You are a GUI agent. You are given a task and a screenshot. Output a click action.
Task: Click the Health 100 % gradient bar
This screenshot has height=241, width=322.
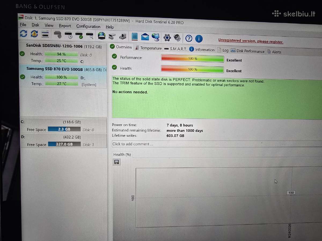[x=192, y=69]
